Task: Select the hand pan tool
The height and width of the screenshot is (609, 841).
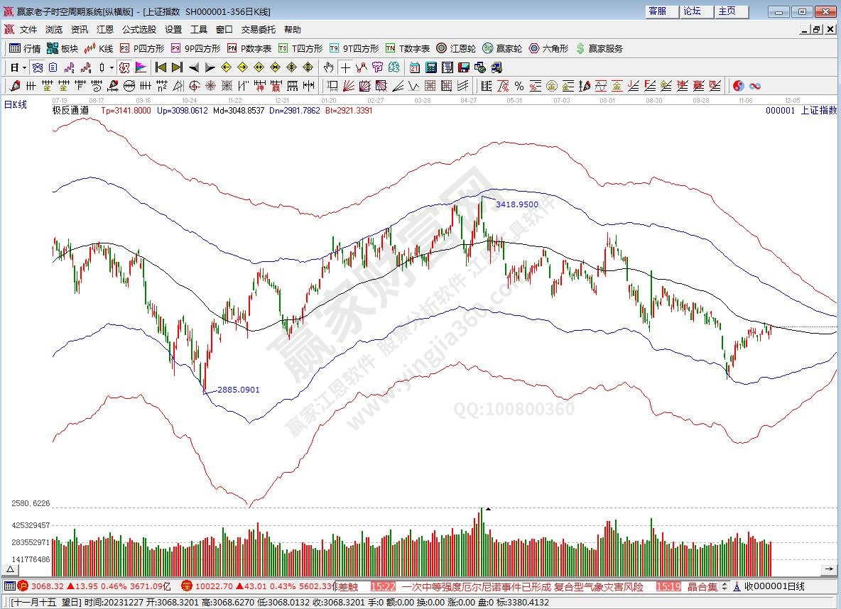Action: pyautogui.click(x=328, y=67)
